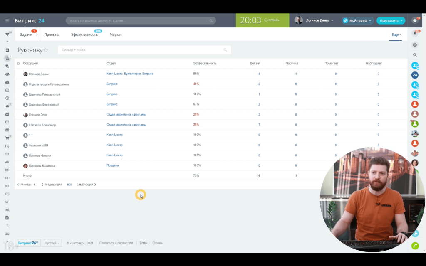Open the БЗ item in left sidebar
Image resolution: width=426 pixels, height=266 pixels.
[x=7, y=154]
